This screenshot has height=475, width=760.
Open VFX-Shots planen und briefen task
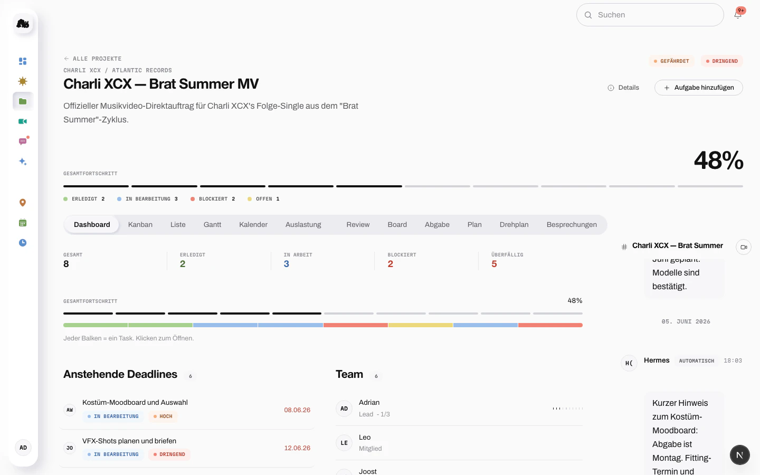(x=187, y=448)
